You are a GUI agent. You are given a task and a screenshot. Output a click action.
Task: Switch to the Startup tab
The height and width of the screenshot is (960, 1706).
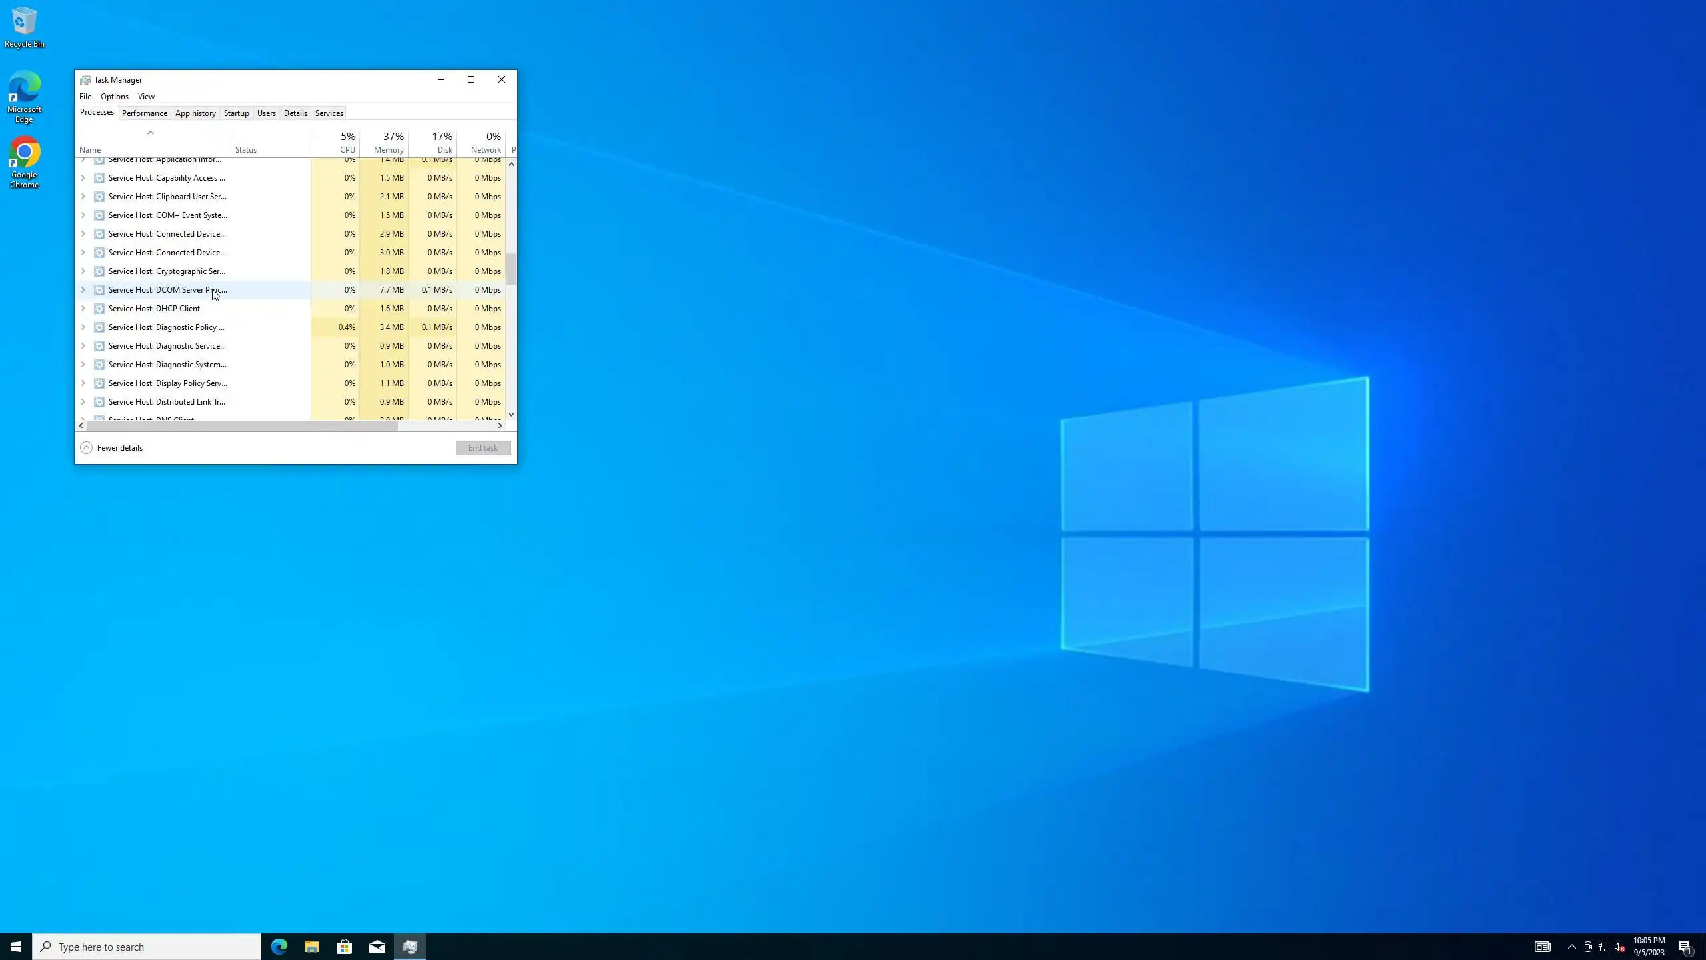click(x=236, y=113)
